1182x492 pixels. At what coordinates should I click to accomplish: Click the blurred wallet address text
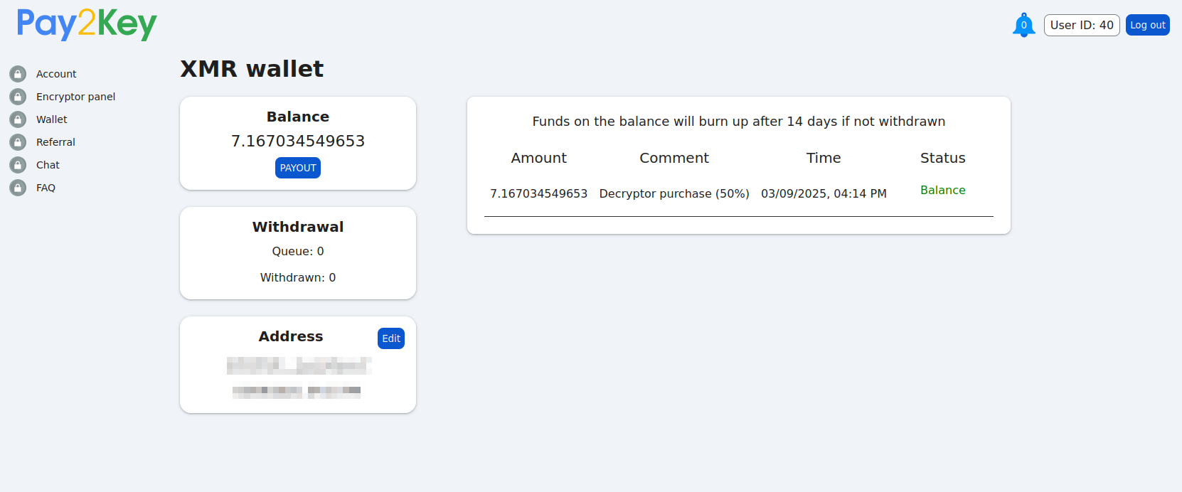[x=298, y=365]
